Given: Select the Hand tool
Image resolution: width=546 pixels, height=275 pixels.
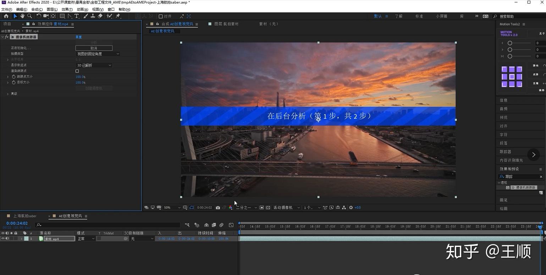Looking at the screenshot, I should 22,16.
